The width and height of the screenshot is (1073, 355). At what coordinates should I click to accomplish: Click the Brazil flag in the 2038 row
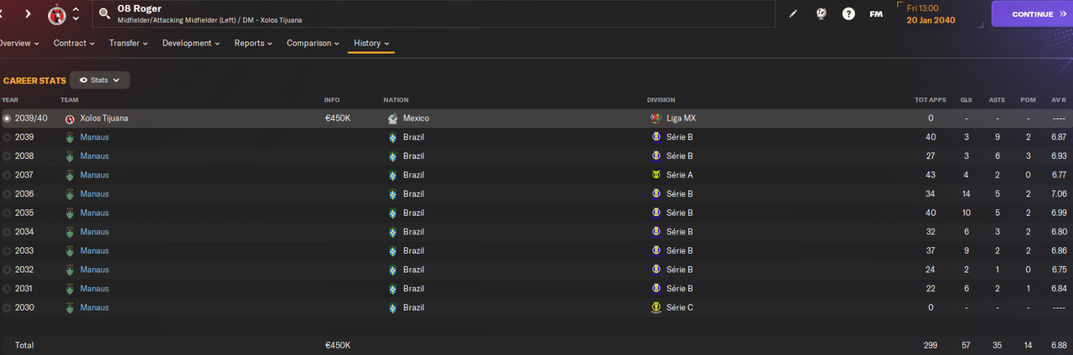click(x=392, y=157)
